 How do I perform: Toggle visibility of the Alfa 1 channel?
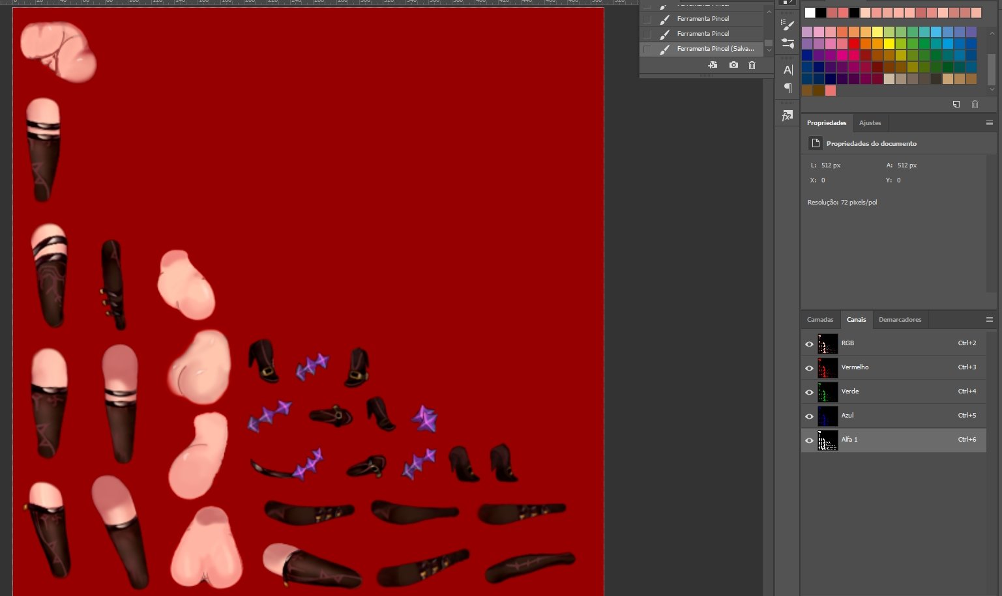[809, 440]
